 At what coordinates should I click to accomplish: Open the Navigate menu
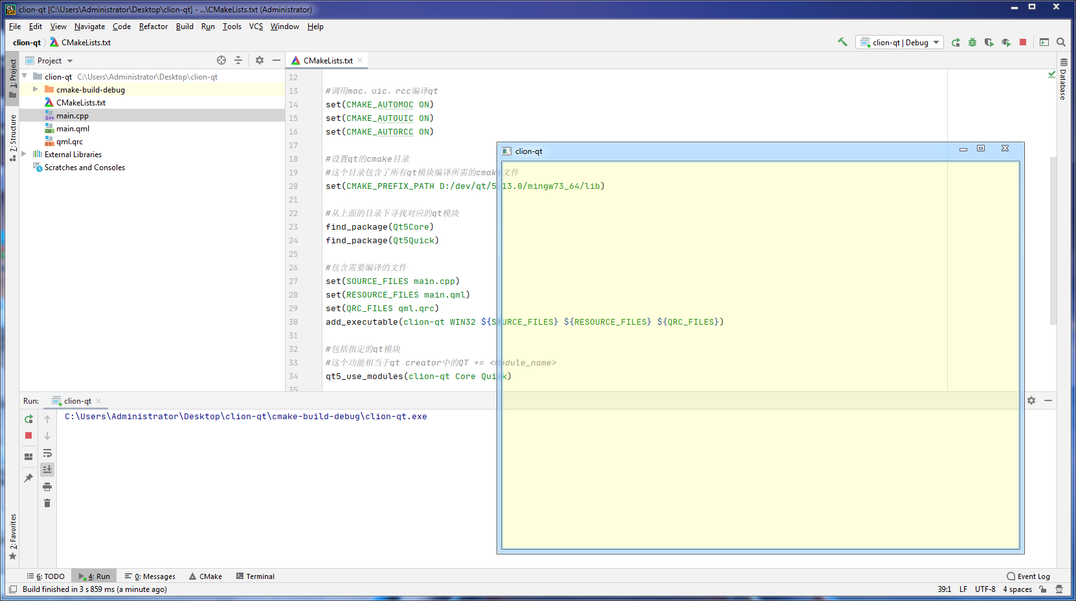tap(89, 27)
